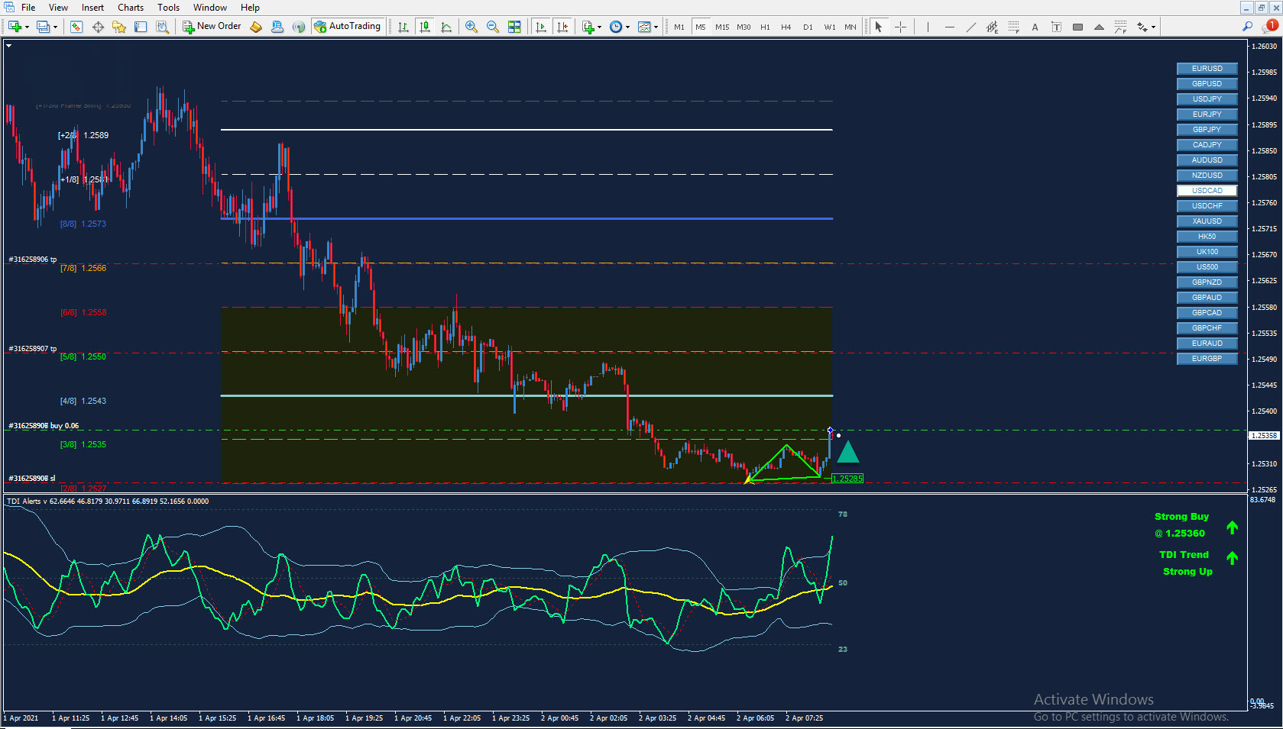Select the MN timeframe
Screen dimensions: 1283x729
[850, 27]
